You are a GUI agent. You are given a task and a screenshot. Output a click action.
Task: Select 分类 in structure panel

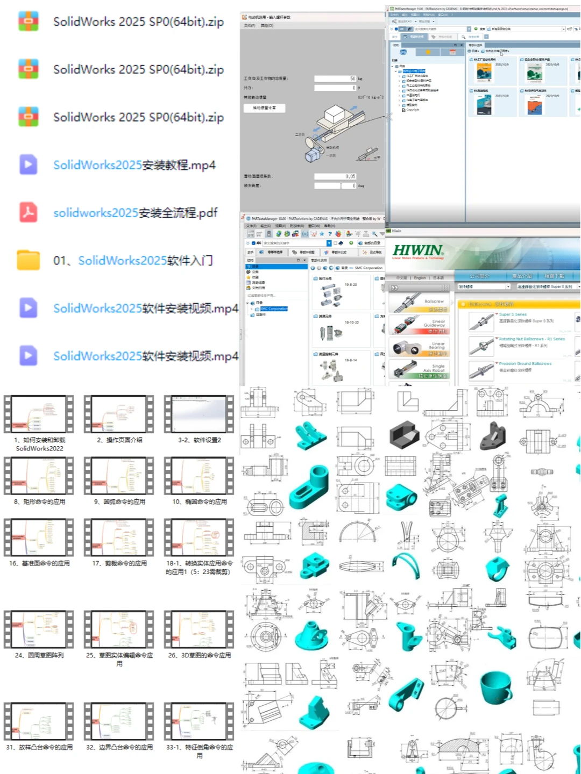point(254,272)
